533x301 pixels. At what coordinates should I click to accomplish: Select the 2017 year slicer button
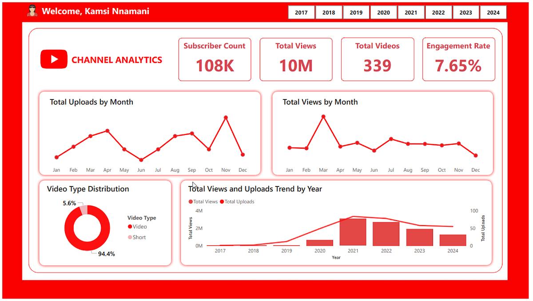click(301, 12)
